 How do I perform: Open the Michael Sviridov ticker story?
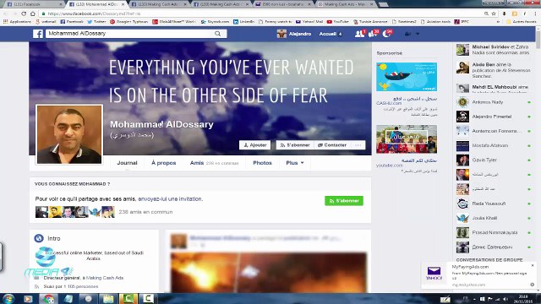point(494,50)
